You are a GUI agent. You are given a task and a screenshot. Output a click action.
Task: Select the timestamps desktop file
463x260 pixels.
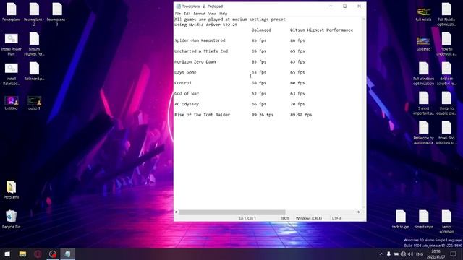pos(423,220)
